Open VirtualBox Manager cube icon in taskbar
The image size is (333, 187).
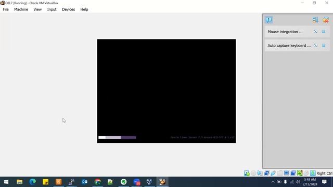tap(149, 182)
